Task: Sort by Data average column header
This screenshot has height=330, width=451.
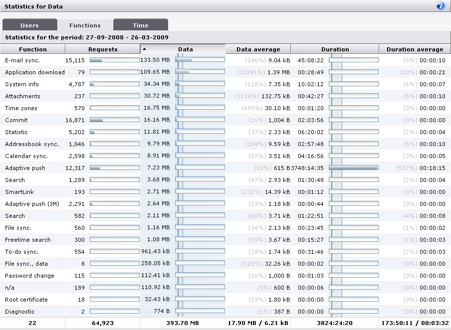Action: tap(258, 49)
